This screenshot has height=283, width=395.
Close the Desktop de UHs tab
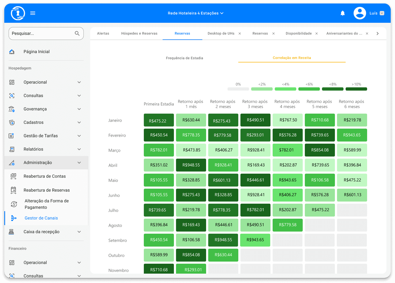tap(240, 33)
